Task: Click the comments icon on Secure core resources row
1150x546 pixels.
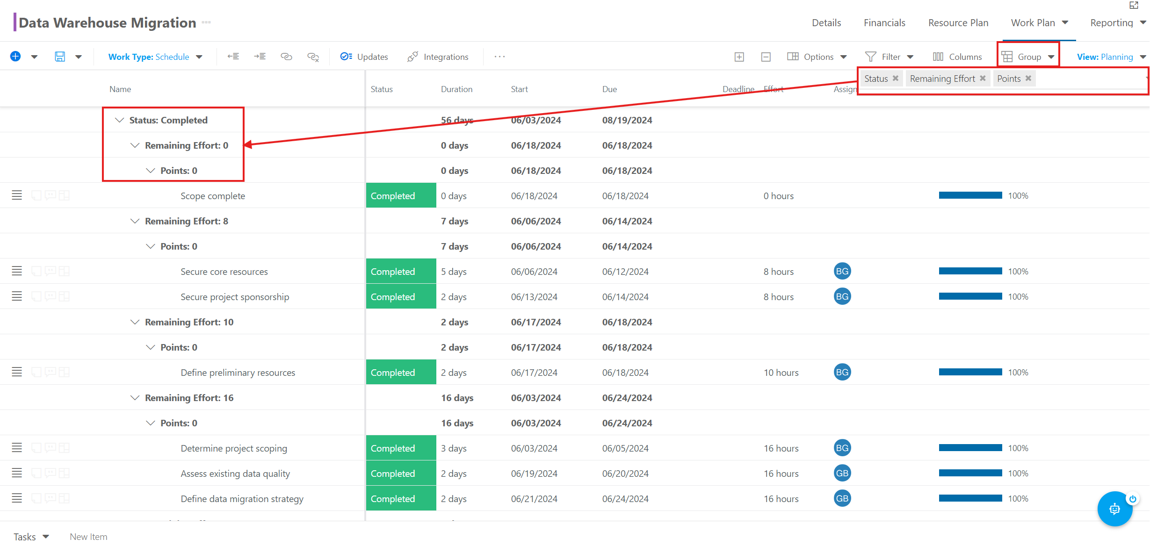Action: click(x=51, y=271)
